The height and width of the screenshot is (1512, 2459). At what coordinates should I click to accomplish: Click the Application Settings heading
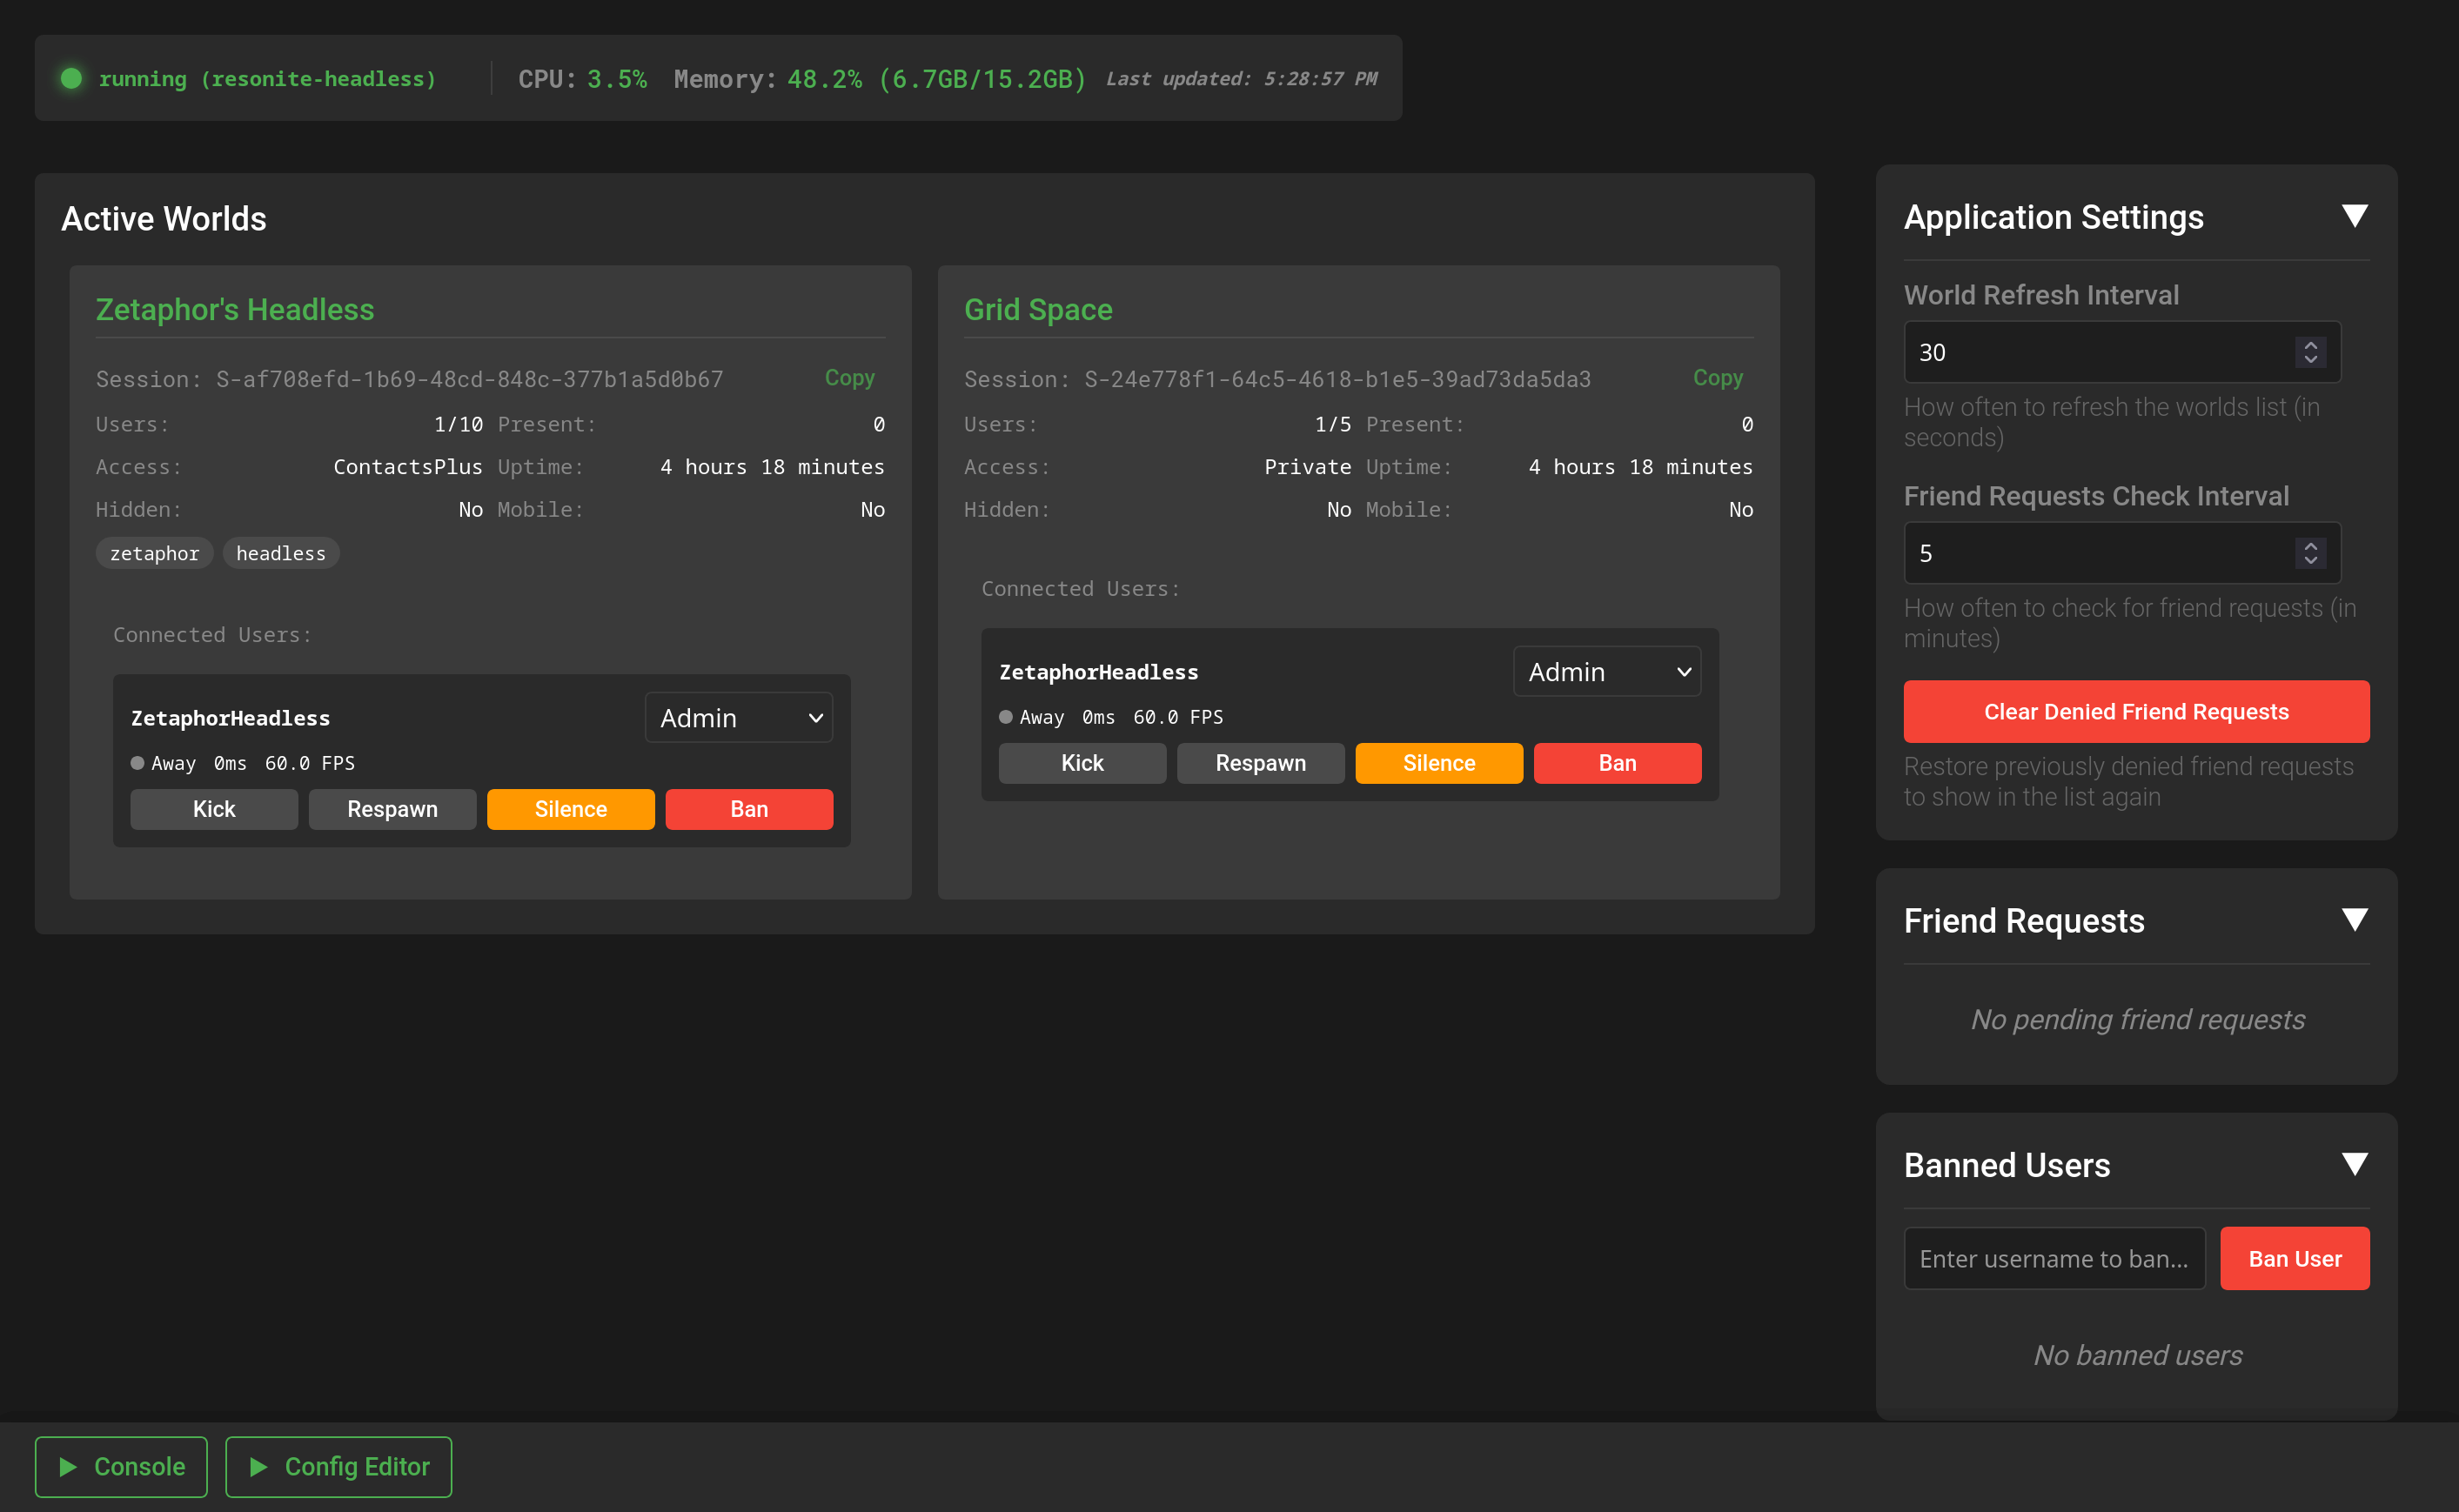(x=2053, y=217)
